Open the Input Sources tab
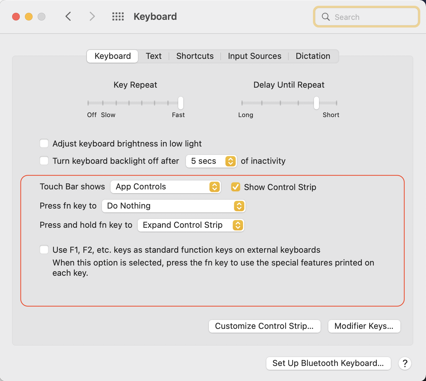Screen dimensions: 426x381 click(x=255, y=56)
